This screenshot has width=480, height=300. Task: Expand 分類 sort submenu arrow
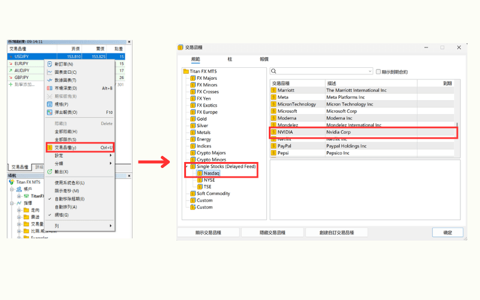click(x=110, y=163)
